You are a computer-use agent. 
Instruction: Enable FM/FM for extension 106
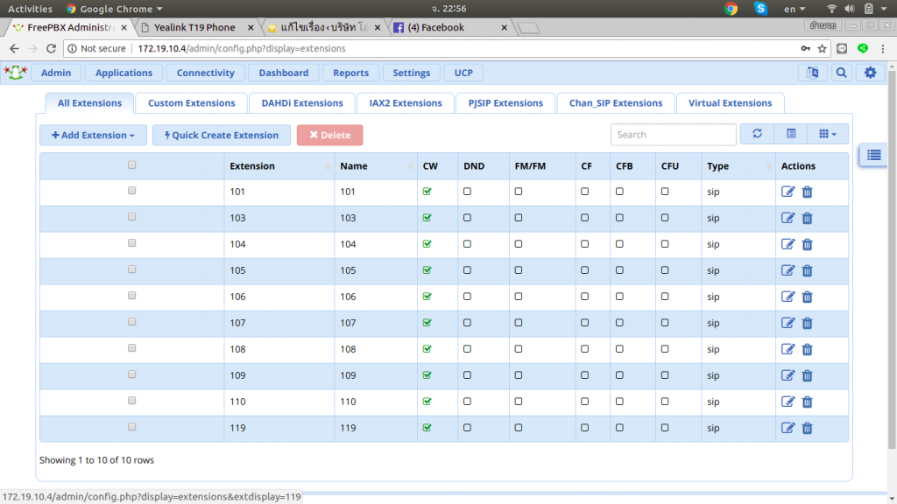pyautogui.click(x=519, y=297)
